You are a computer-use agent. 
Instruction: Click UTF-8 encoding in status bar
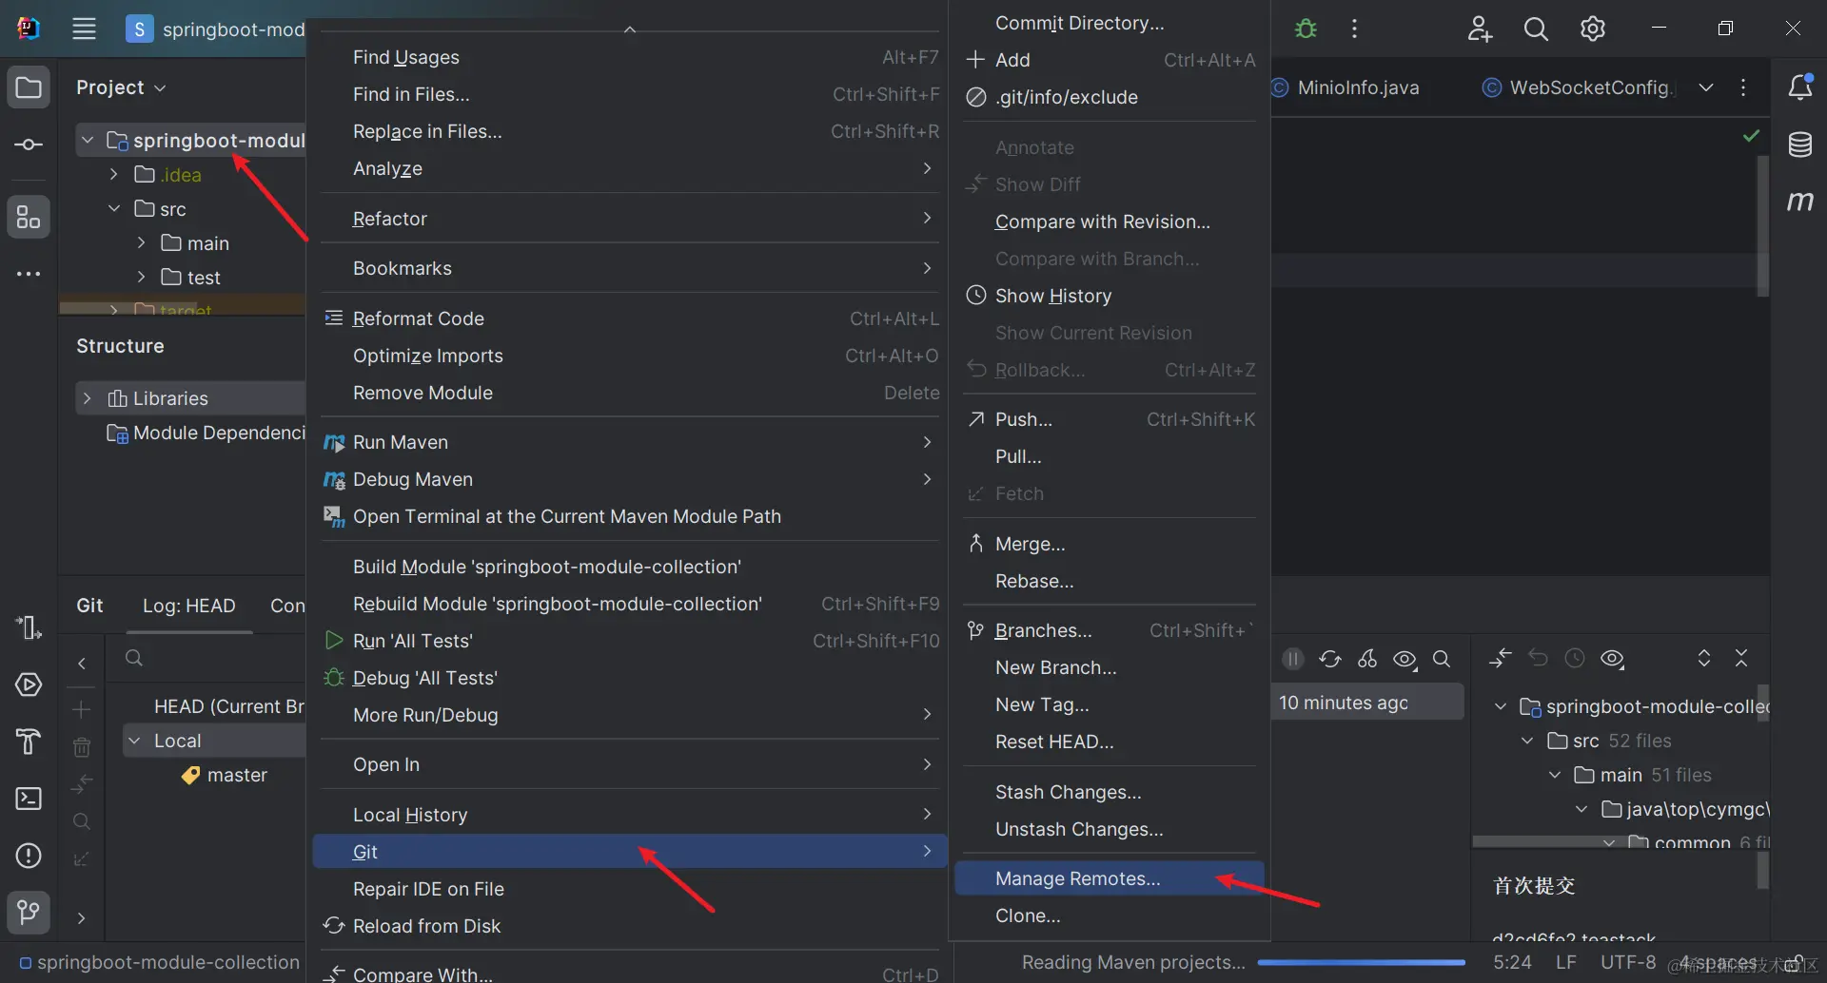[1628, 962]
